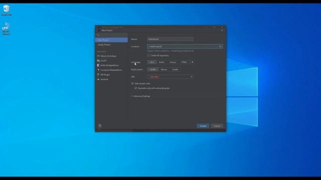The width and height of the screenshot is (321, 180).
Task: Open the Recycle Bin desktop icon
Action: pos(7,10)
